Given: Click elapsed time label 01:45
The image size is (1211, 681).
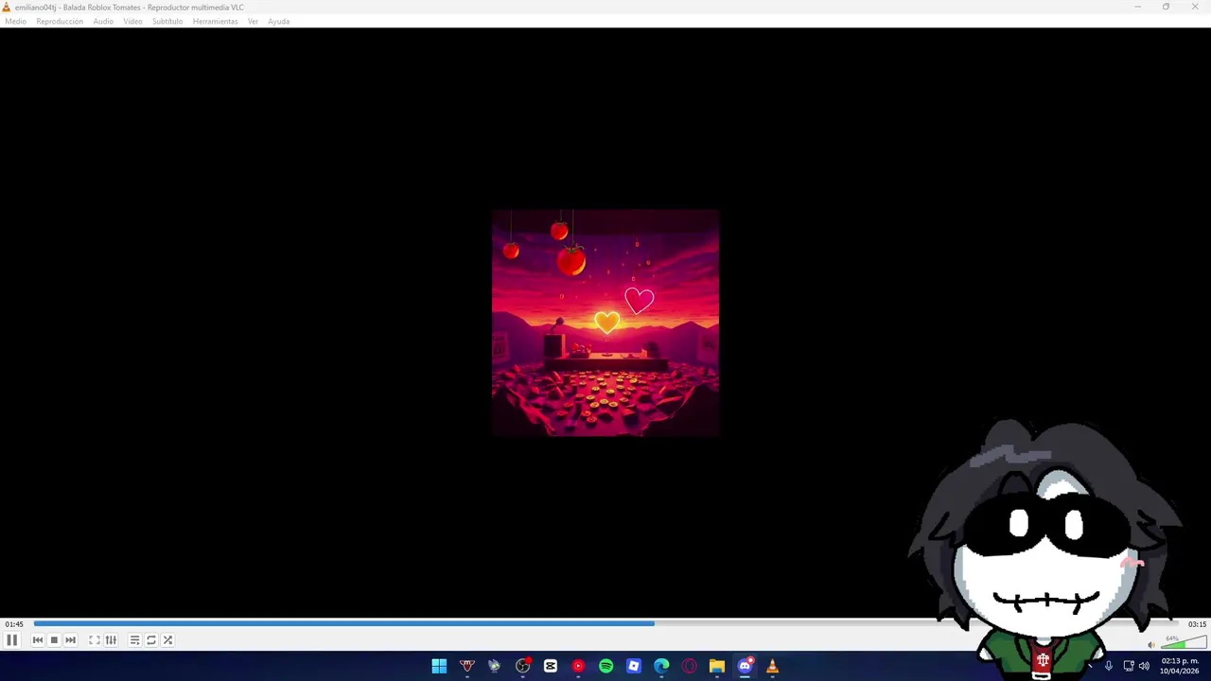Looking at the screenshot, I should pos(14,624).
